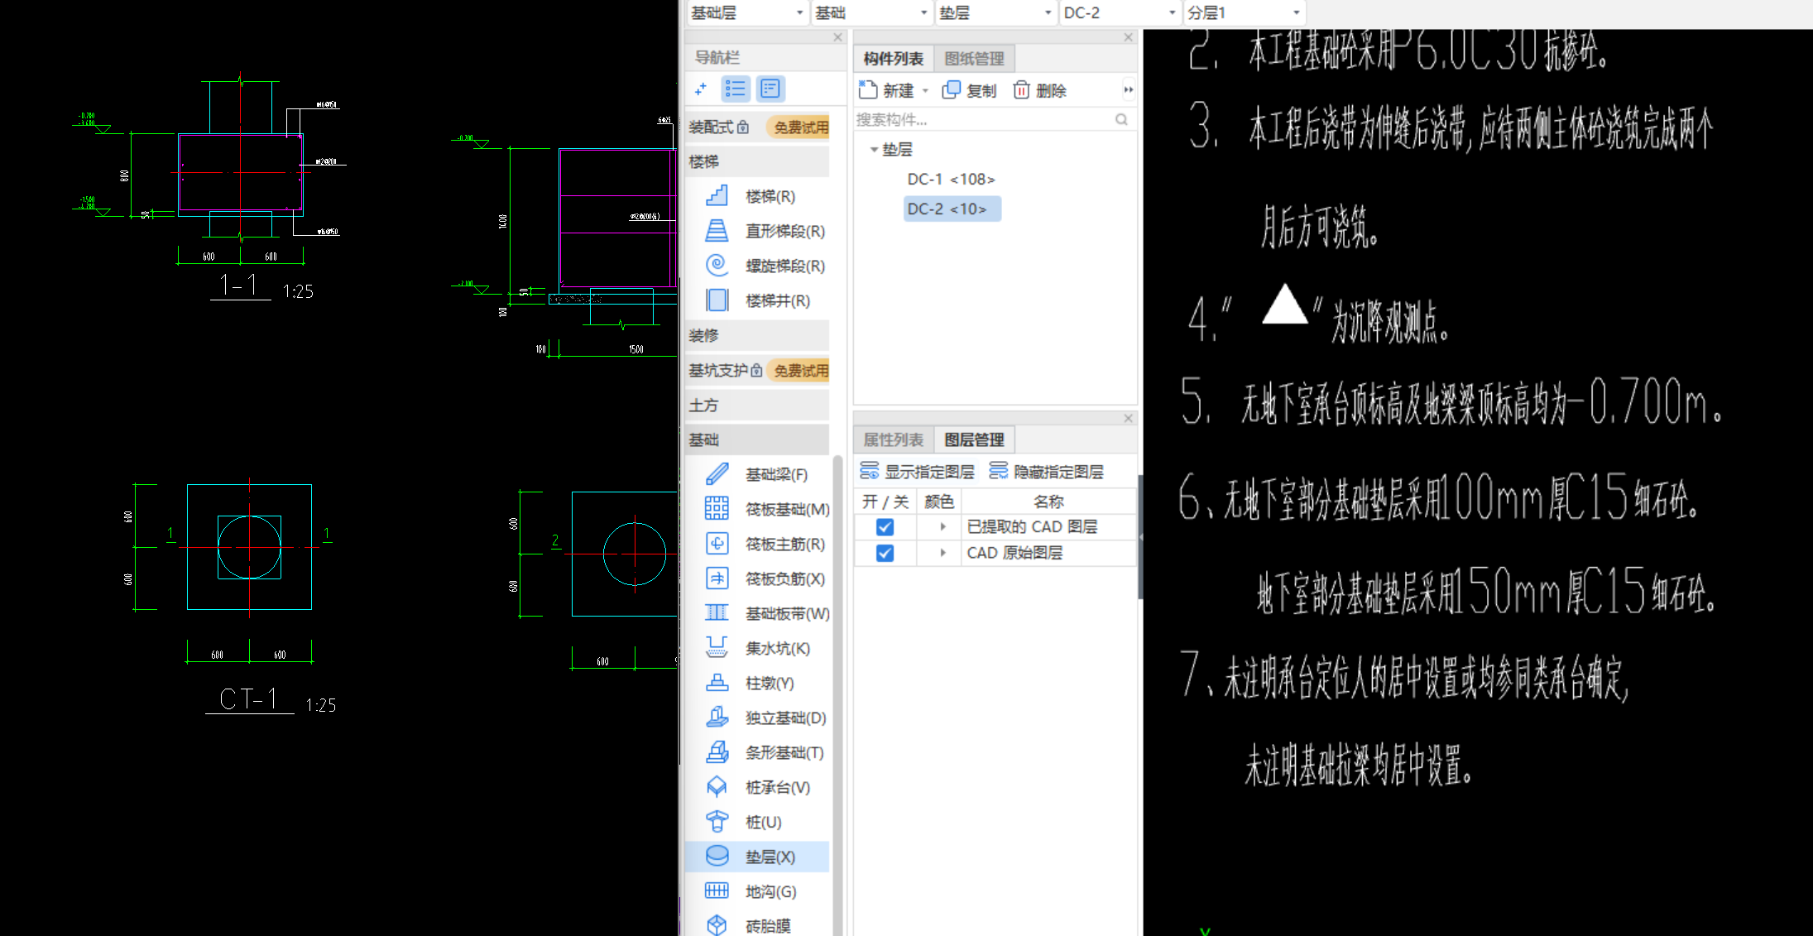Select DC-1 <108> in component tree

click(x=951, y=180)
